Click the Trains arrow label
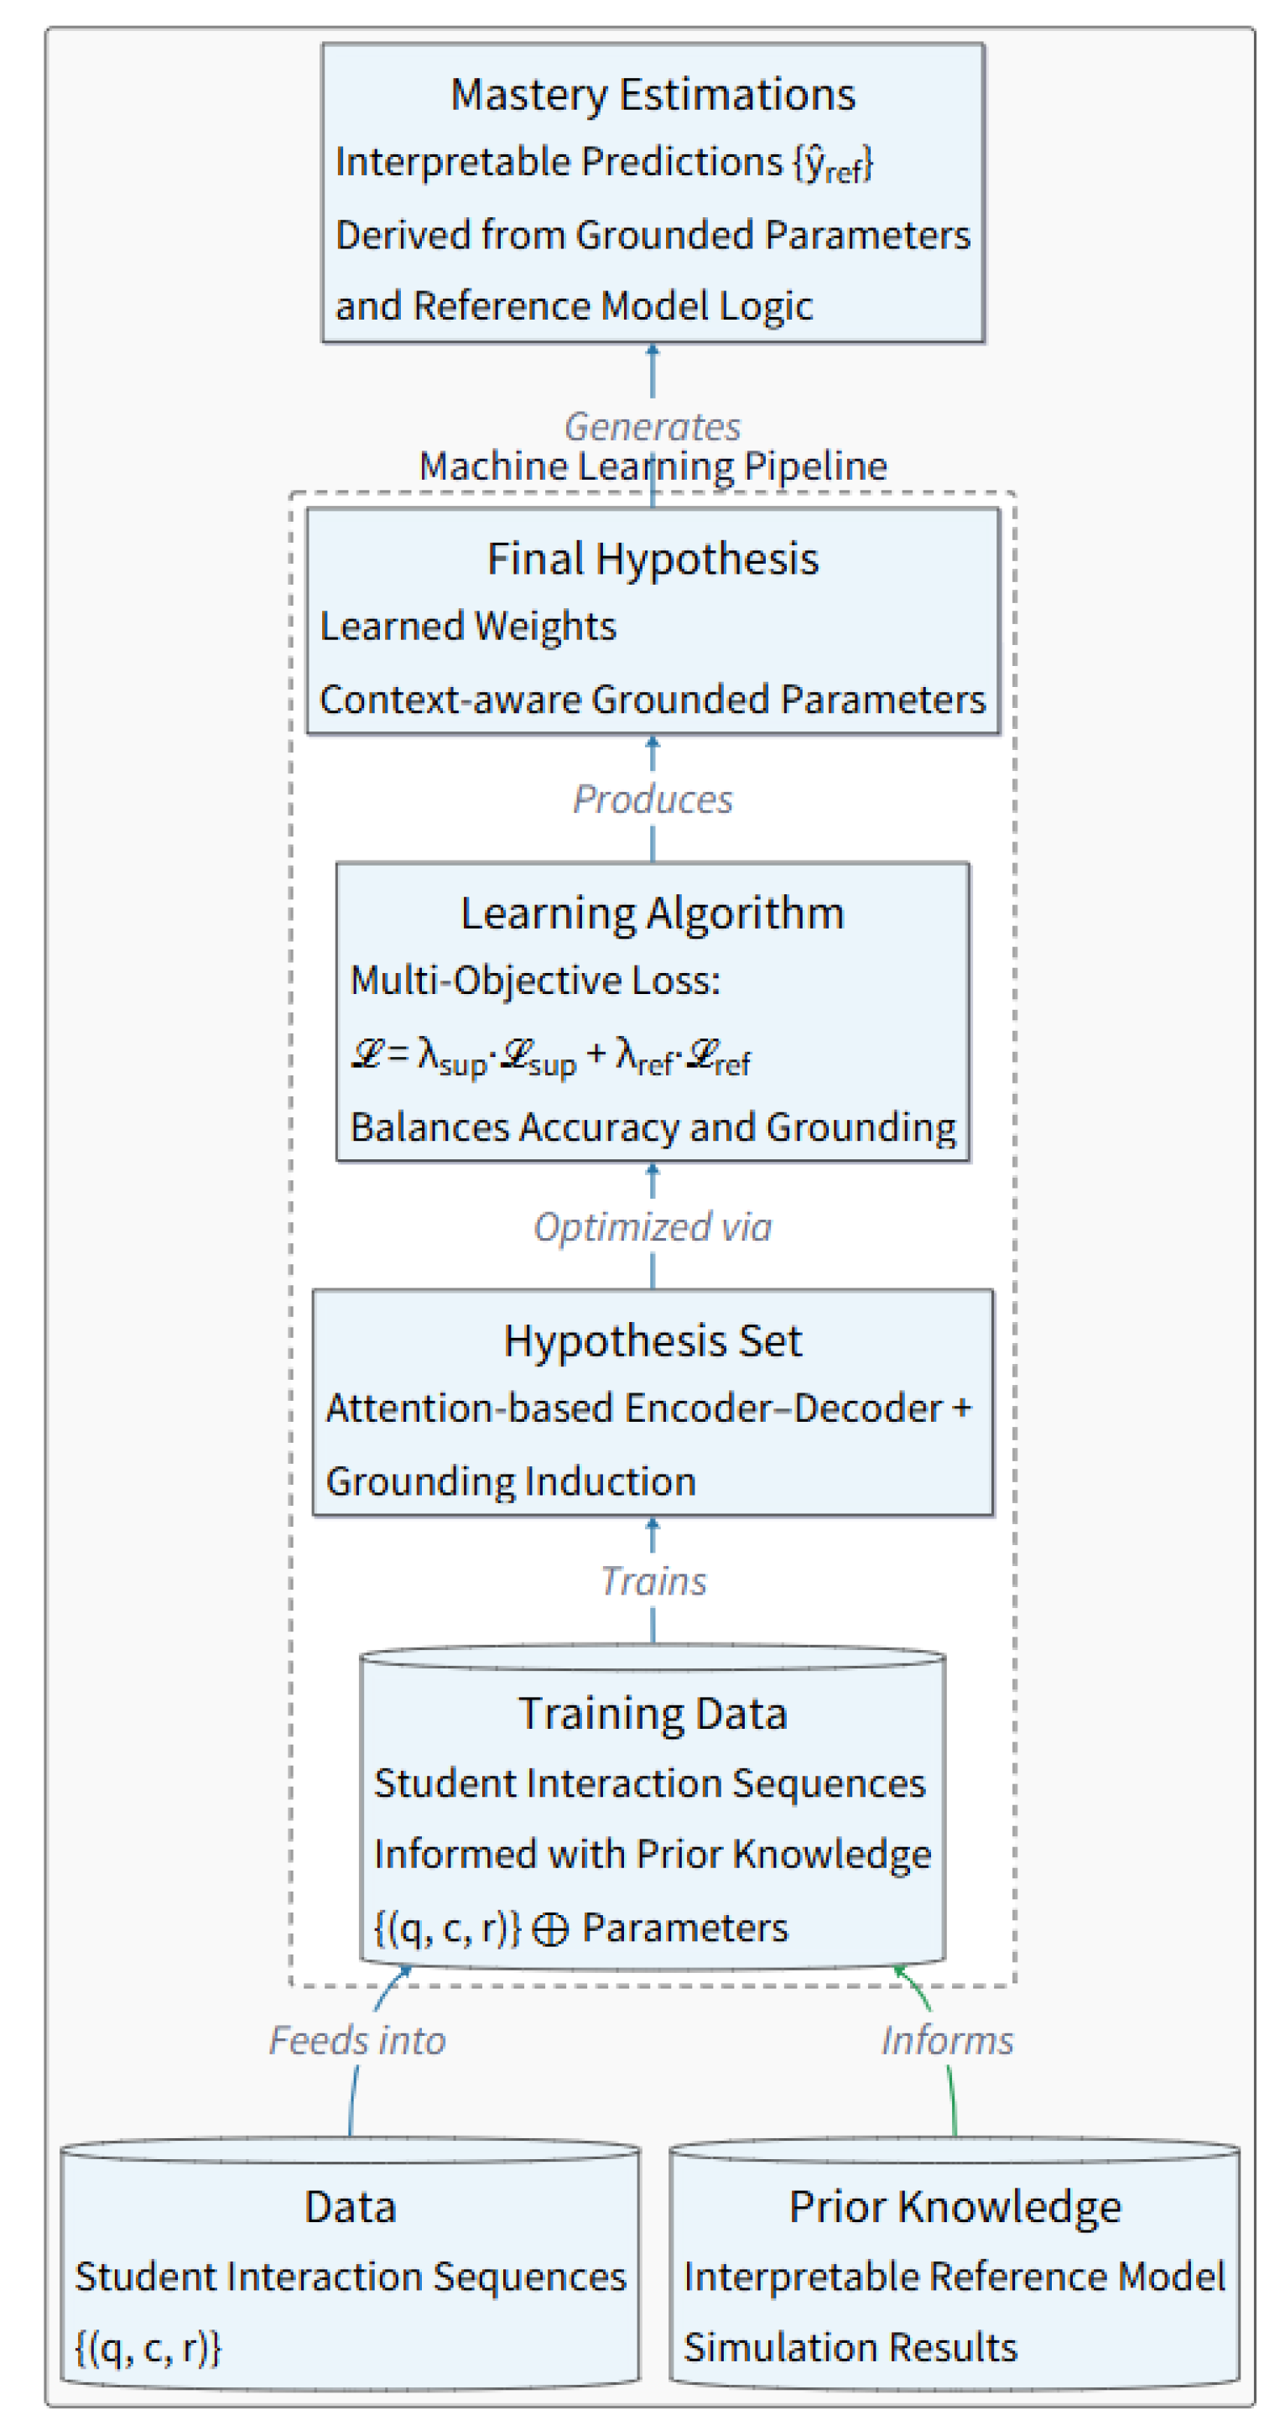 coord(653,1581)
